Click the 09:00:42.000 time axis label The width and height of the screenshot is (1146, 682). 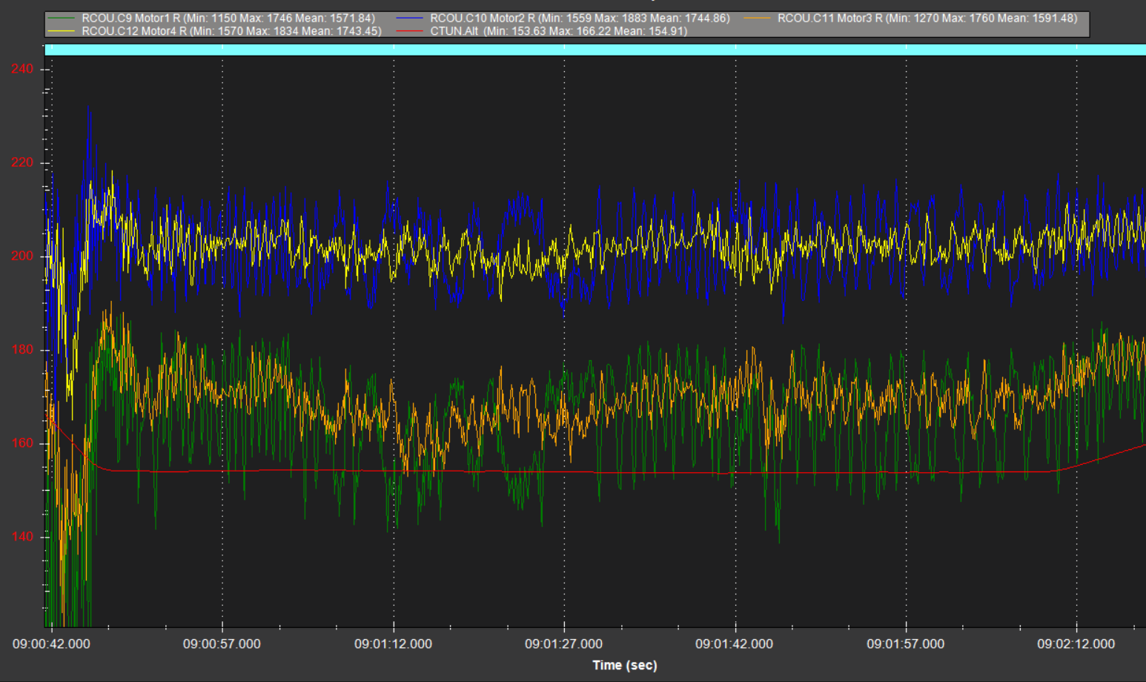point(51,644)
